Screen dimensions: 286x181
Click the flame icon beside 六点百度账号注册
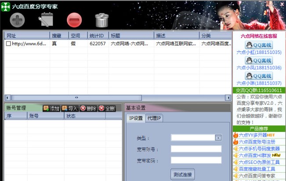click(235, 142)
